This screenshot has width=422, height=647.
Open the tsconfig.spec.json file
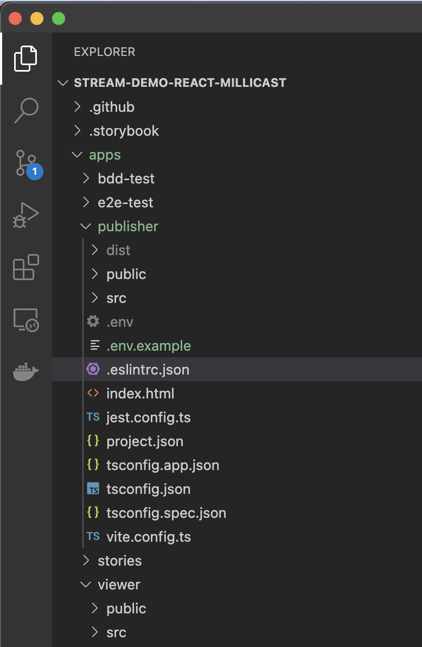(x=166, y=513)
